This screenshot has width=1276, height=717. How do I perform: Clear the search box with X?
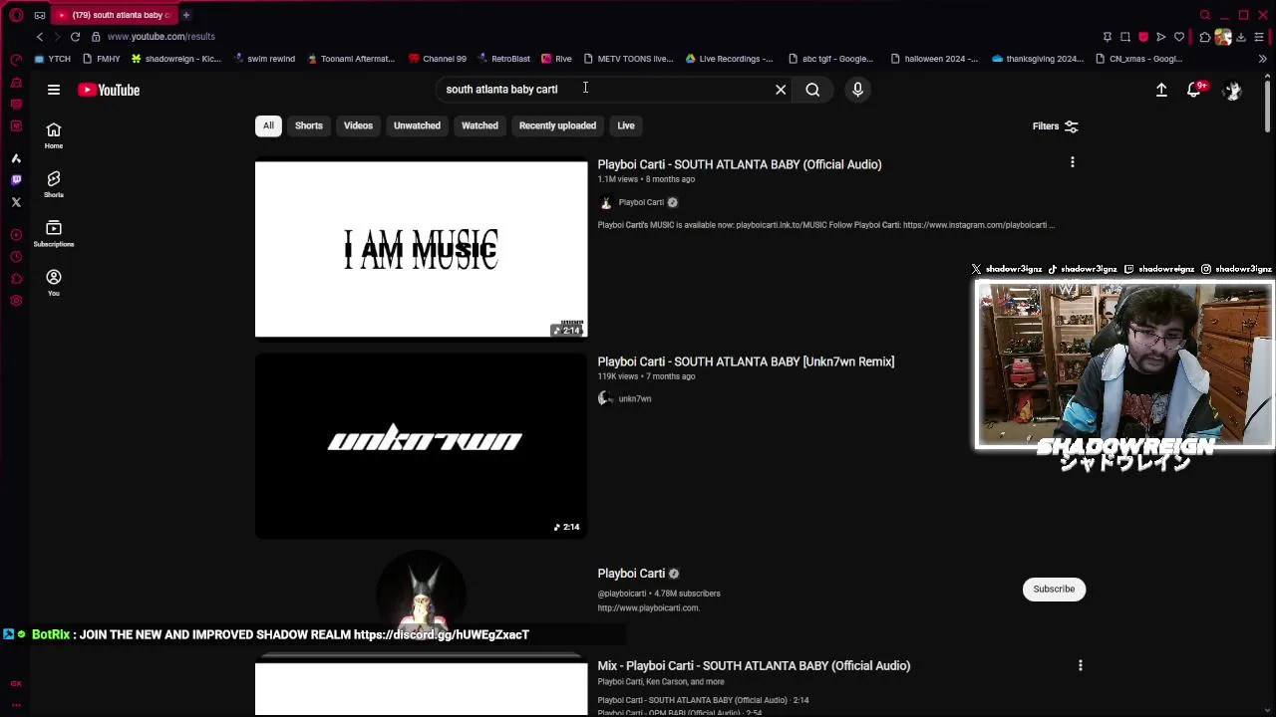coord(781,90)
